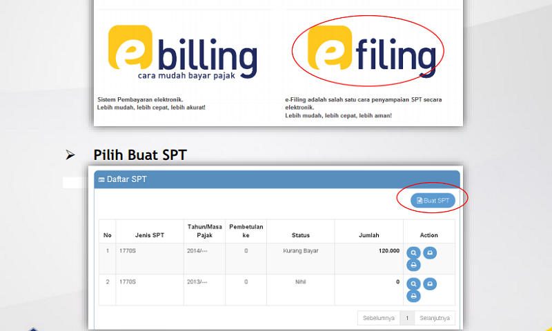Viewport: 552px width, 331px height.
Task: Click the Jenis SPT column header
Action: pyautogui.click(x=149, y=236)
